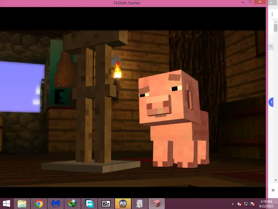
Task: Select the Minecraft pig taskbar icon
Action: (x=157, y=204)
